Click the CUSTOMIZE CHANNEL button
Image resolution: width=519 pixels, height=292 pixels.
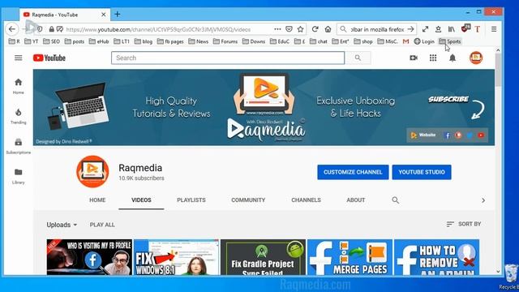tap(353, 172)
